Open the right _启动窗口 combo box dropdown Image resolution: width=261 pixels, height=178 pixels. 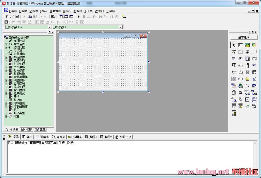point(120,27)
